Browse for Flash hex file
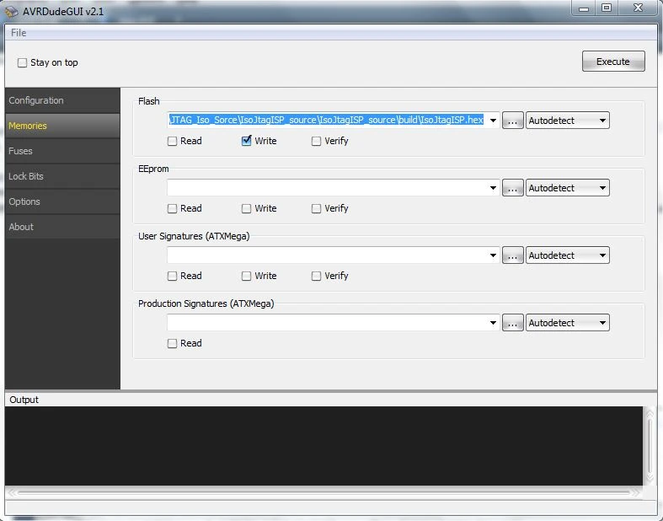 tap(512, 121)
